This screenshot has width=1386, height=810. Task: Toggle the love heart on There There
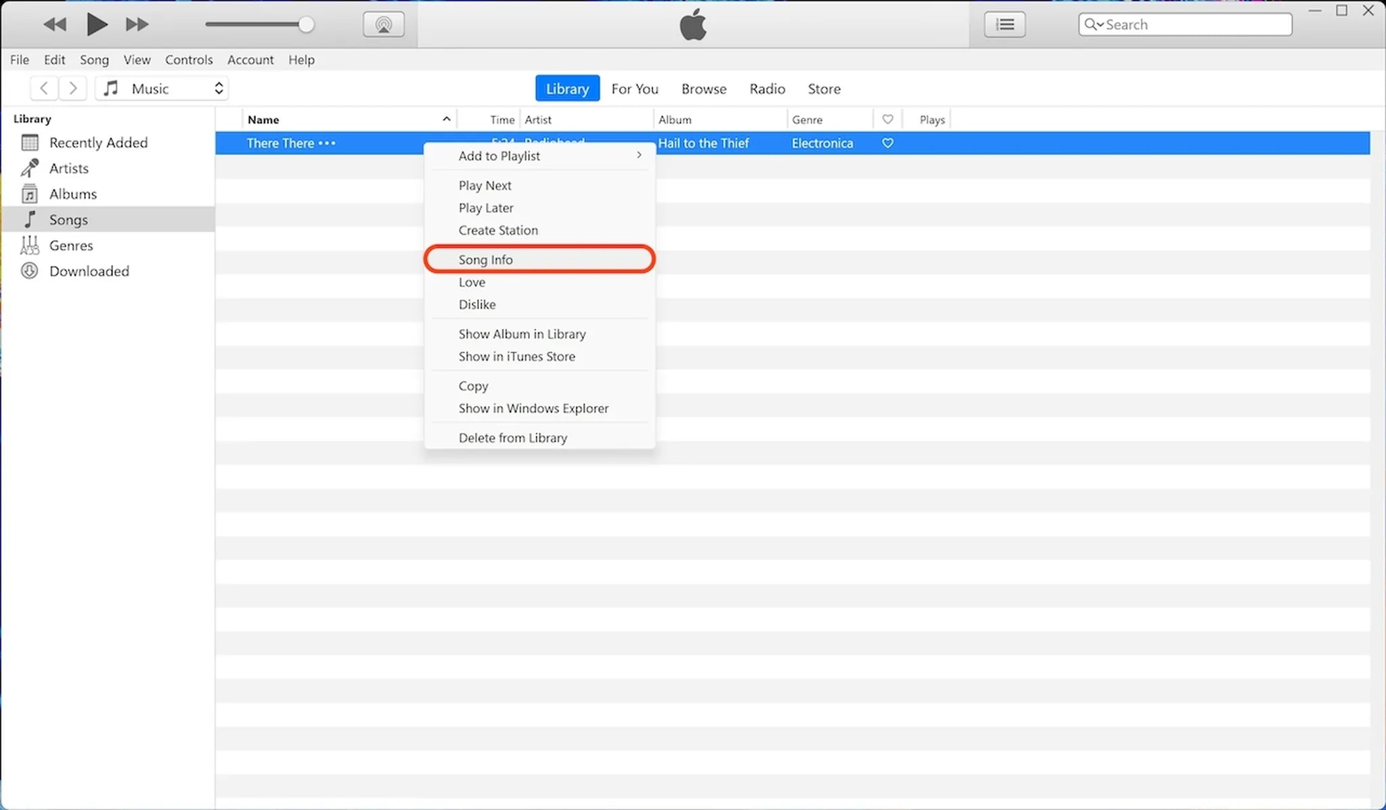coord(887,143)
